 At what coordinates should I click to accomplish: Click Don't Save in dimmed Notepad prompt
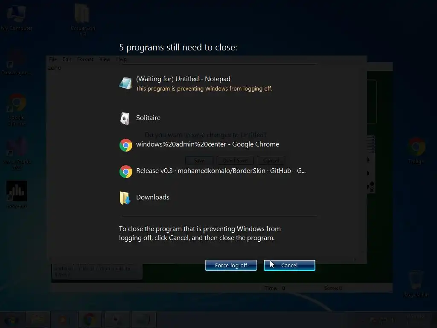point(235,161)
